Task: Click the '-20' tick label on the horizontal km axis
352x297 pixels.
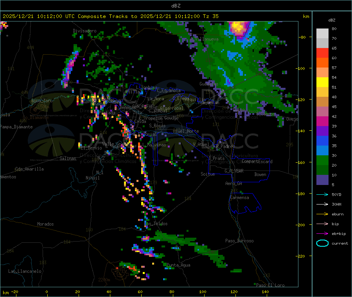Action: [14, 292]
